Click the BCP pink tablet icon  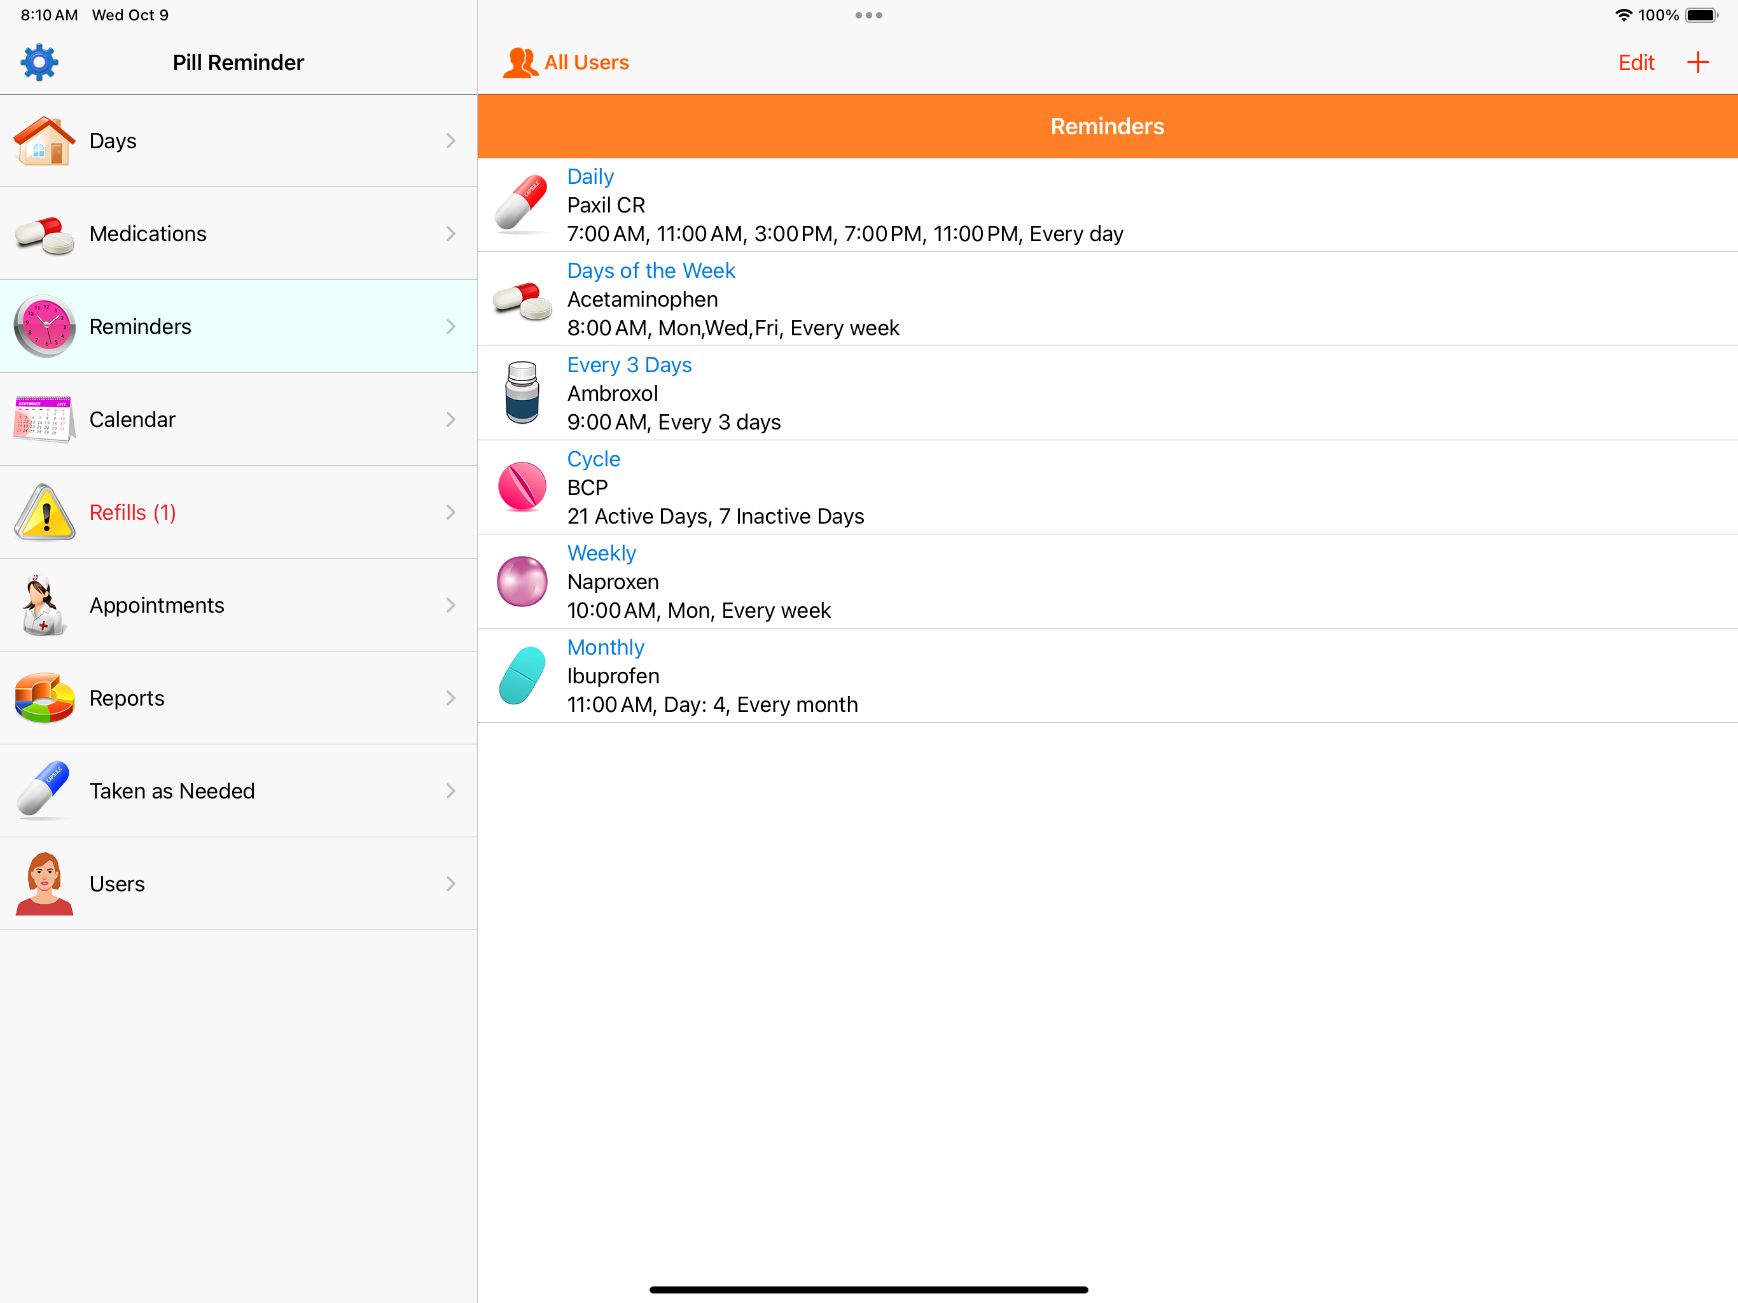522,487
